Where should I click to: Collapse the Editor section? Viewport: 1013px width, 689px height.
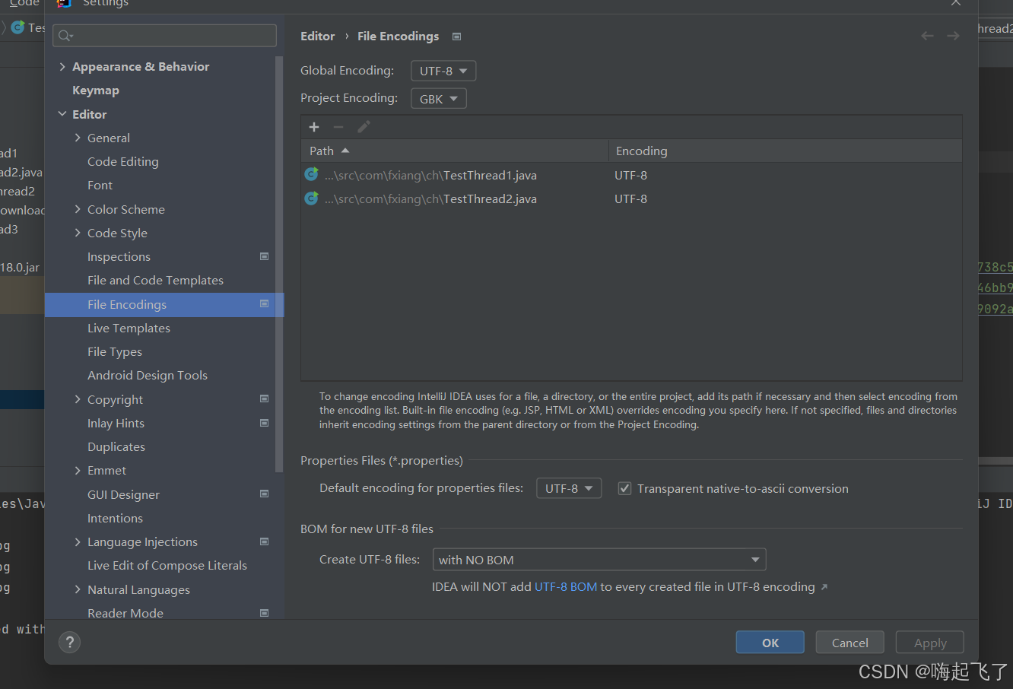tap(62, 114)
